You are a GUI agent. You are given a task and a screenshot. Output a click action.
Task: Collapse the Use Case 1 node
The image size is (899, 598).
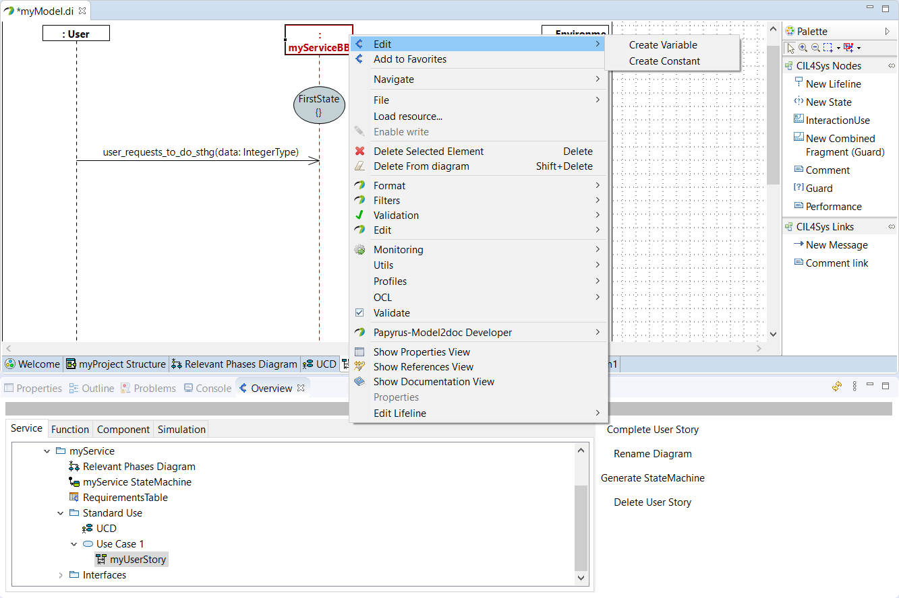coord(74,544)
